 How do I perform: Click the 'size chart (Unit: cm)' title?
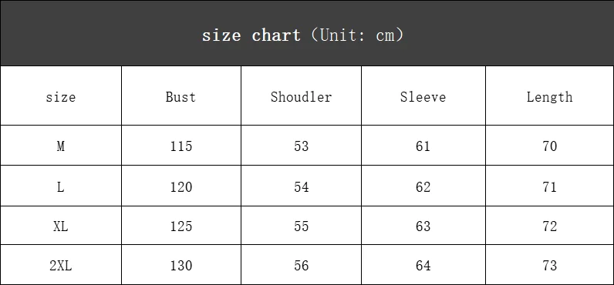pos(302,35)
